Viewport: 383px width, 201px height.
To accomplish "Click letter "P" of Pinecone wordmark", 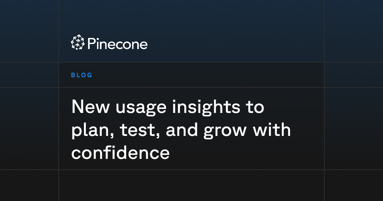I will 90,44.
